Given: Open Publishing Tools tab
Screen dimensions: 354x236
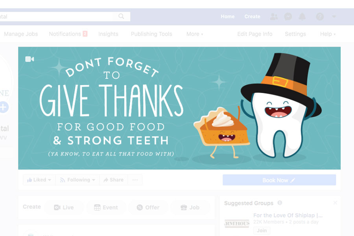Looking at the screenshot, I should coord(151,34).
